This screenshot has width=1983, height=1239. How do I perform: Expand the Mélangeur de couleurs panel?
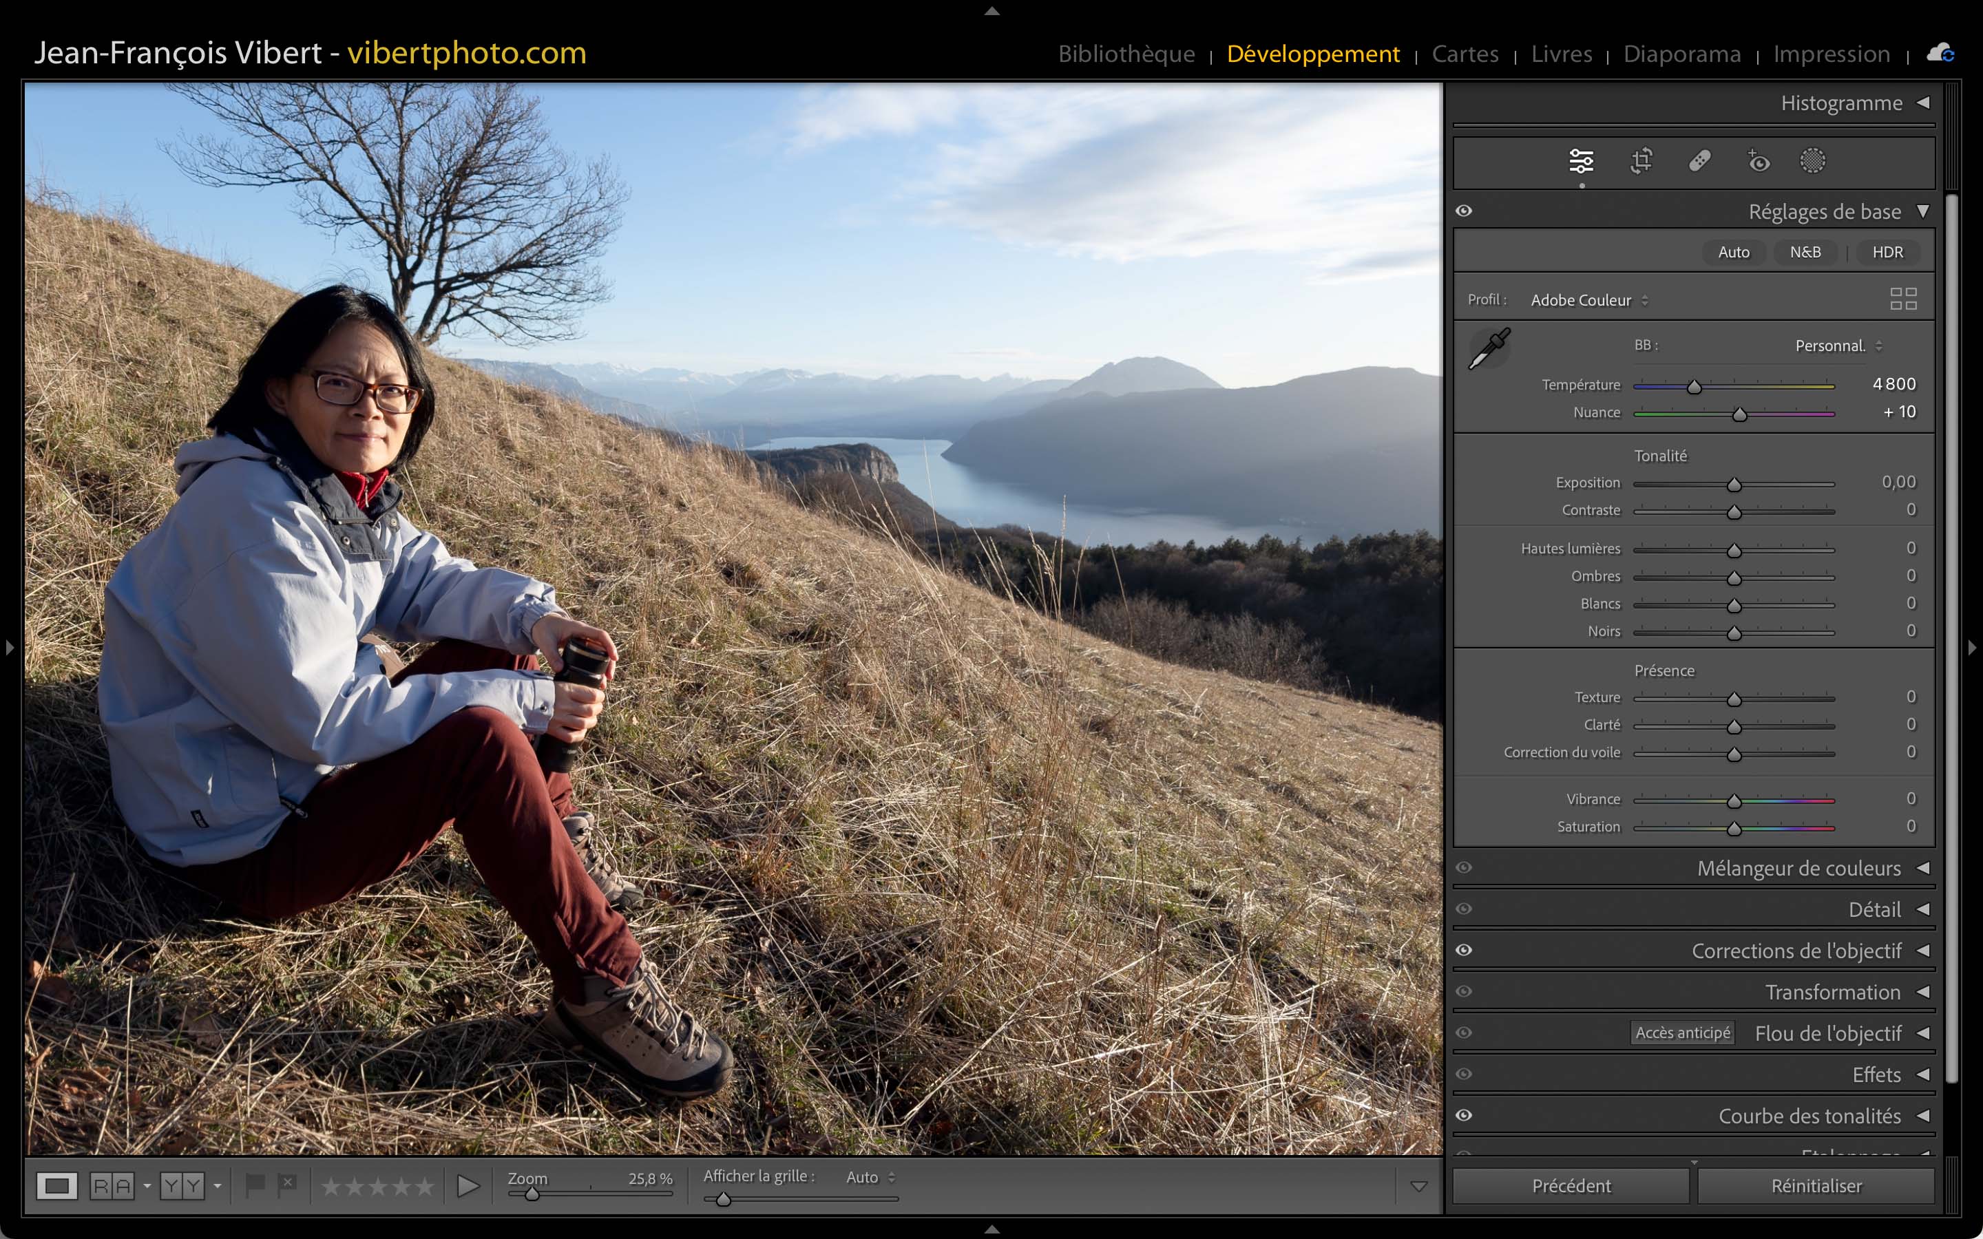[1922, 868]
